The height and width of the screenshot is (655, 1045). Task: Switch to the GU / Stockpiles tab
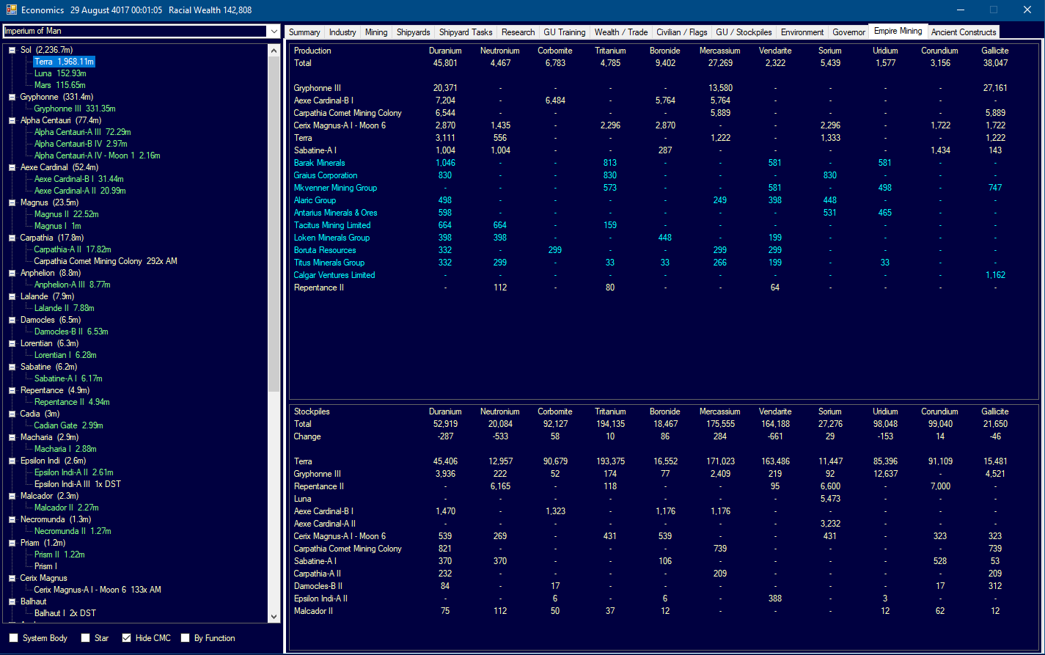(744, 32)
